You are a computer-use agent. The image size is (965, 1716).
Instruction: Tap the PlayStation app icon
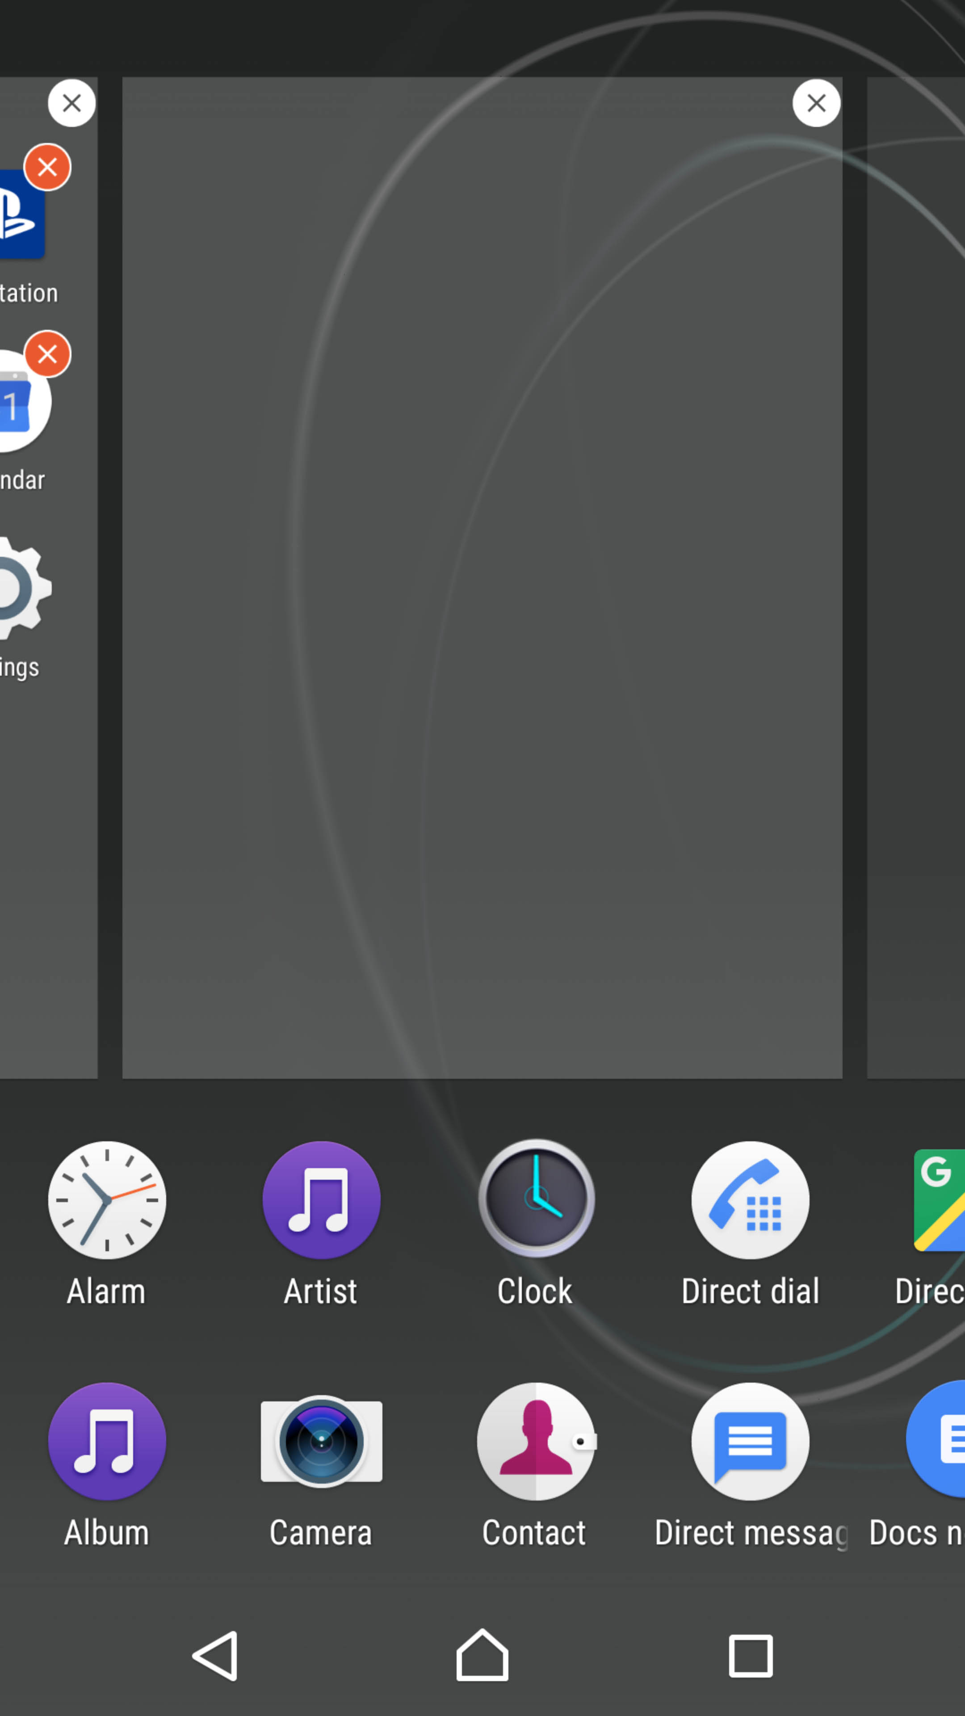coord(22,214)
